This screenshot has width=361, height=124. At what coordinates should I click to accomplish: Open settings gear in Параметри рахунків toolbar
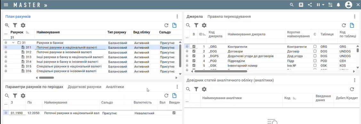pos(23,96)
